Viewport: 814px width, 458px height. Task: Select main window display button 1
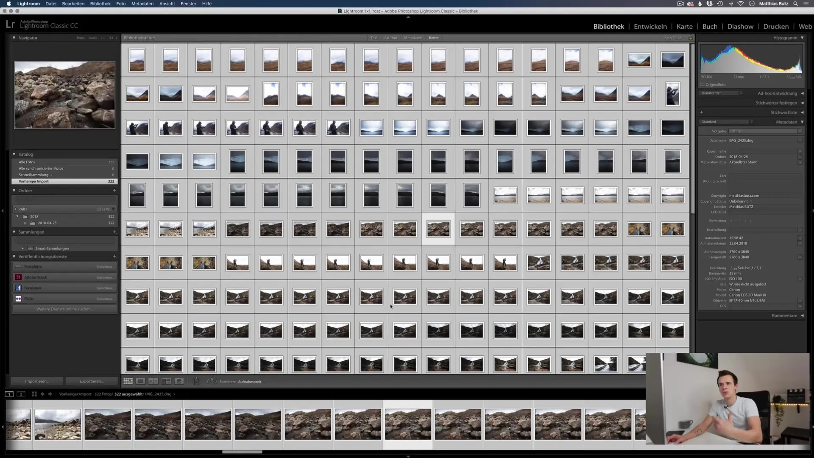click(x=9, y=394)
